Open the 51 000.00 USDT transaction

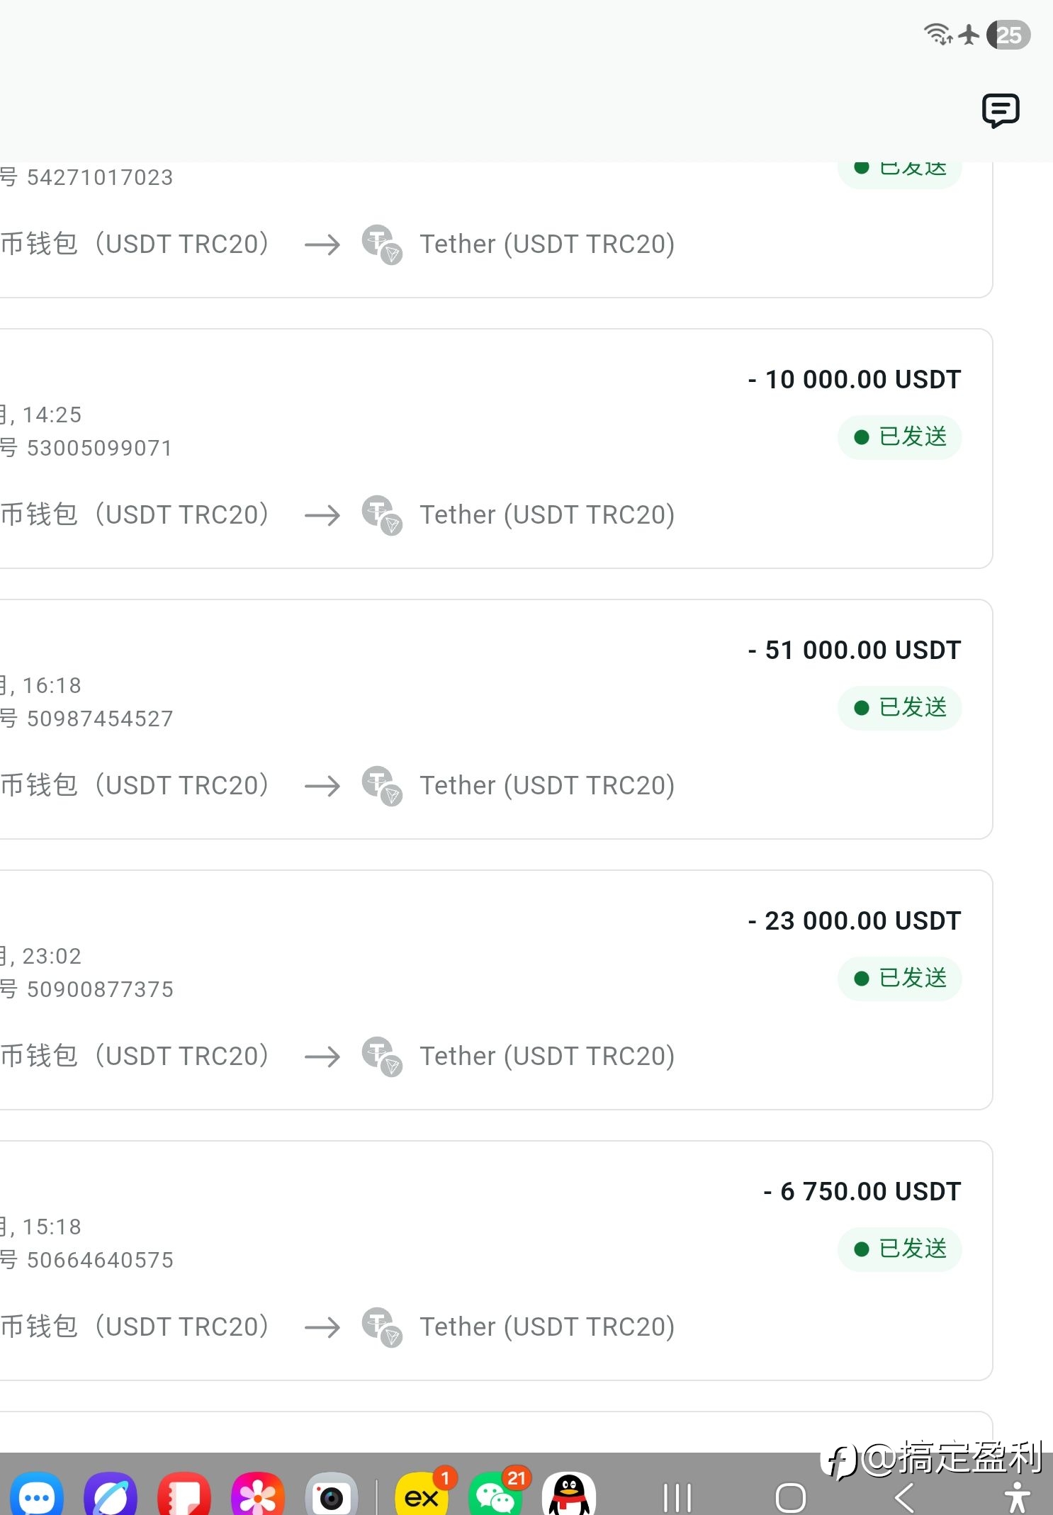(x=496, y=719)
